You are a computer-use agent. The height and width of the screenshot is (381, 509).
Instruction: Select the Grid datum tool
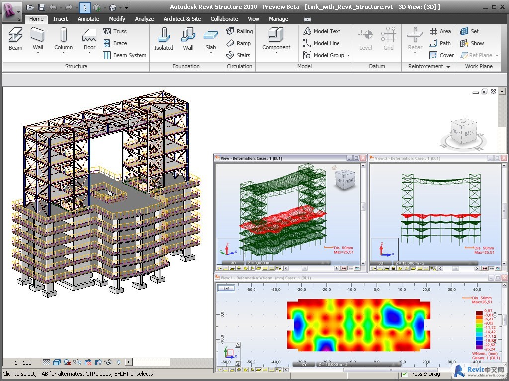(388, 39)
